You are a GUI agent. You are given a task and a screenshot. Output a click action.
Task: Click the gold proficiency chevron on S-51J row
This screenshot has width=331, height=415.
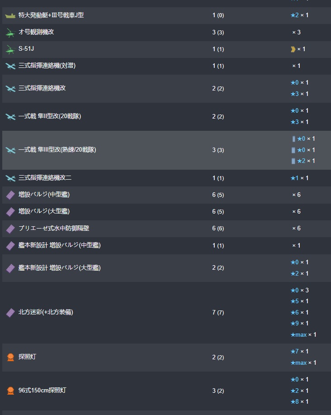coord(293,49)
